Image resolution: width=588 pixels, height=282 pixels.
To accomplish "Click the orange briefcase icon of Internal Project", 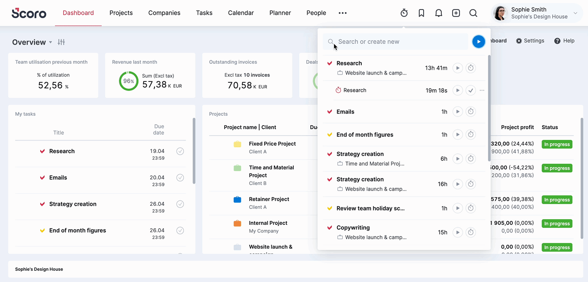I will (237, 224).
